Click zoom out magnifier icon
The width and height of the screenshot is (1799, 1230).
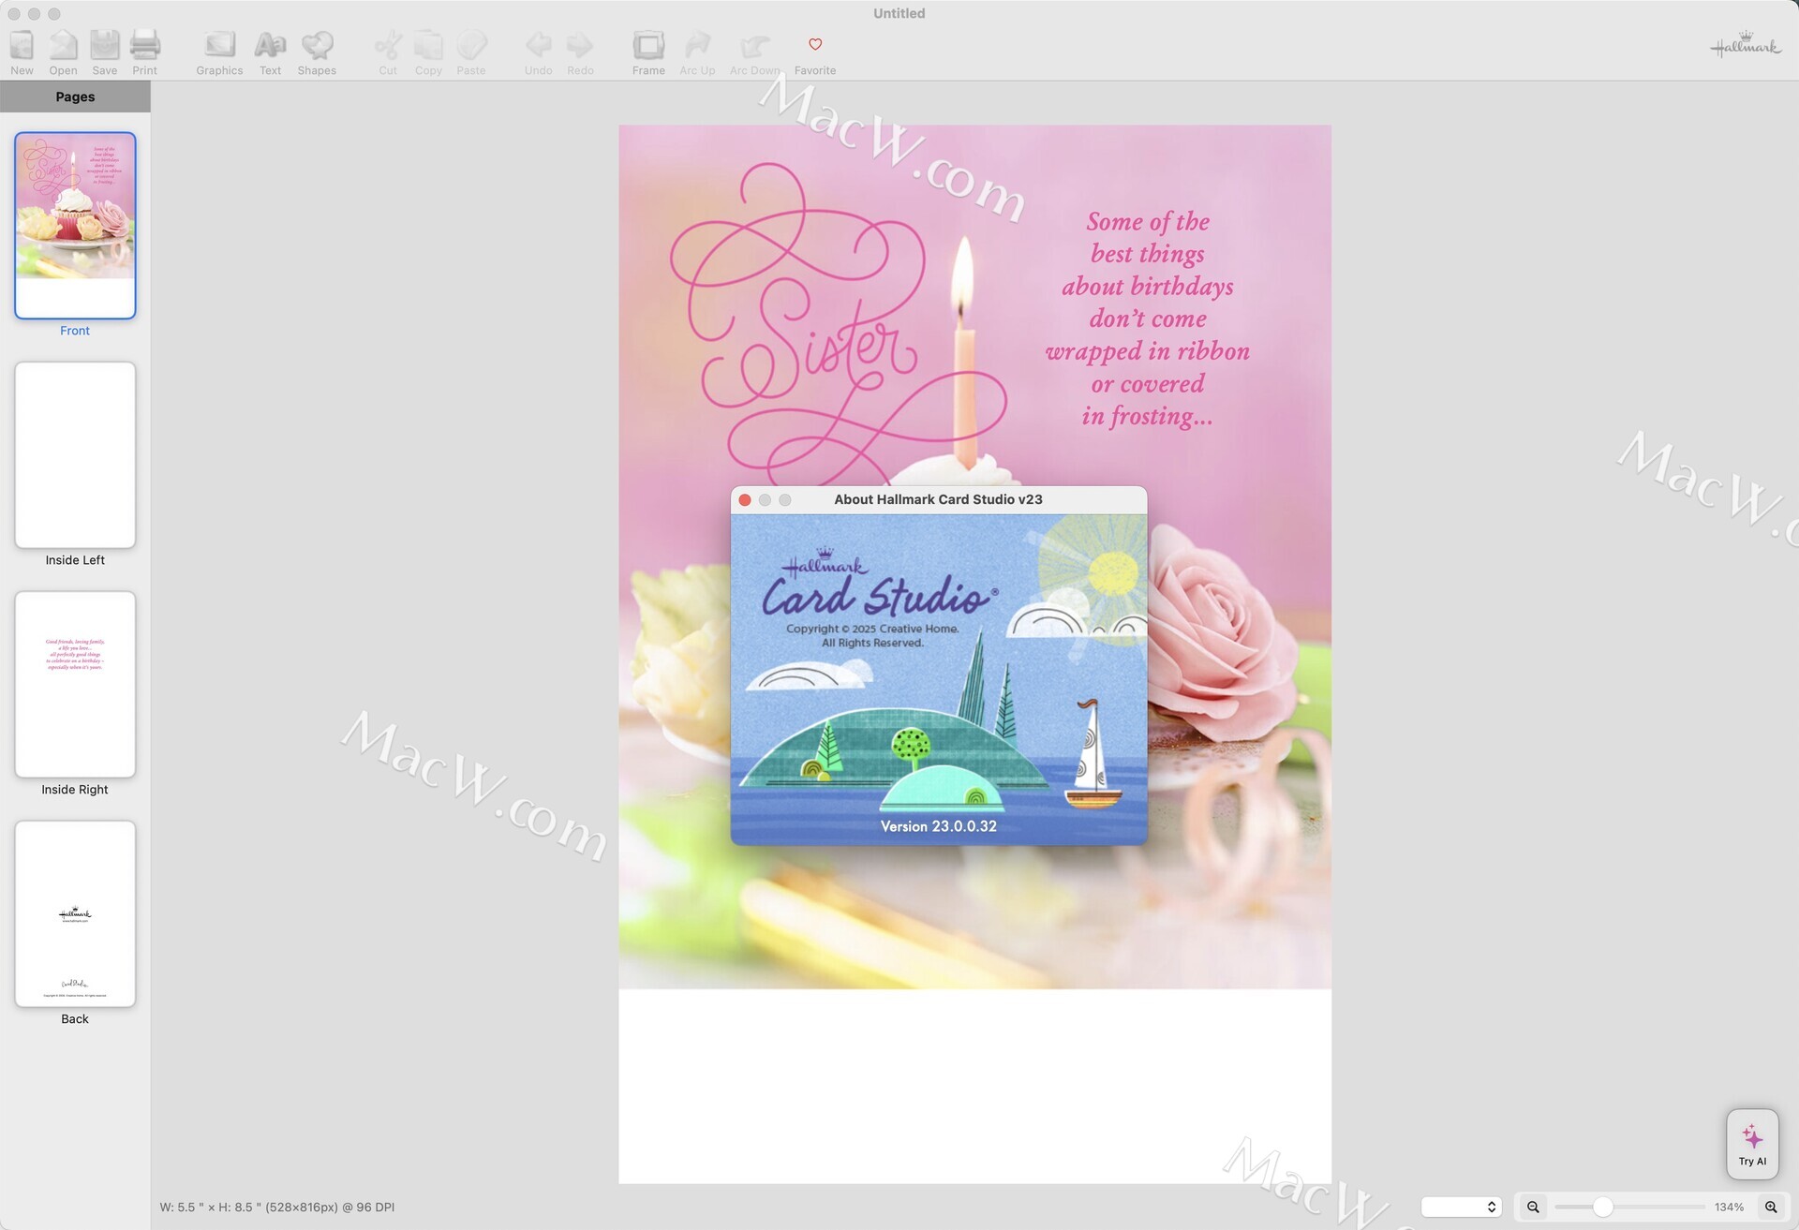point(1533,1207)
